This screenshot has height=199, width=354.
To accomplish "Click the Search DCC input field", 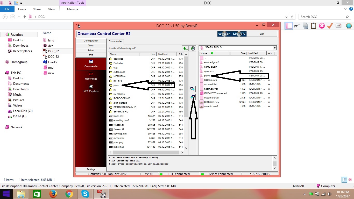I will point(322,17).
